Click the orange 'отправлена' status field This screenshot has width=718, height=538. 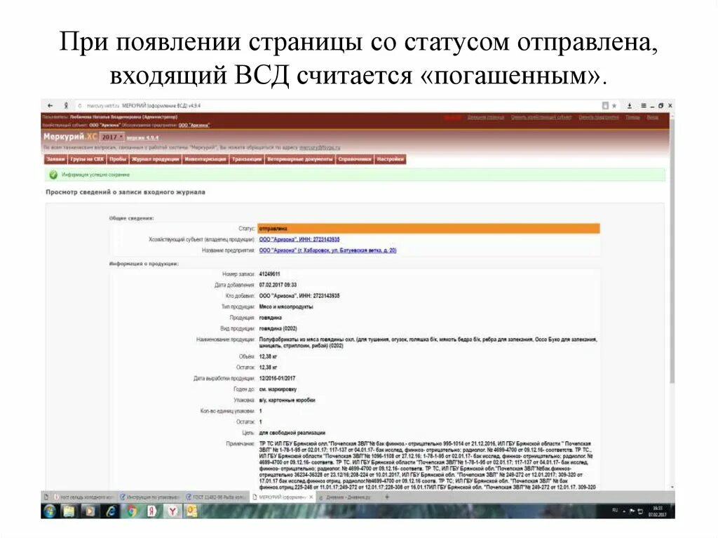click(428, 228)
